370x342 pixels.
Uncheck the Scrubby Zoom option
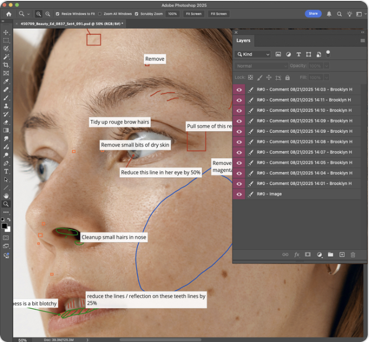click(x=137, y=14)
